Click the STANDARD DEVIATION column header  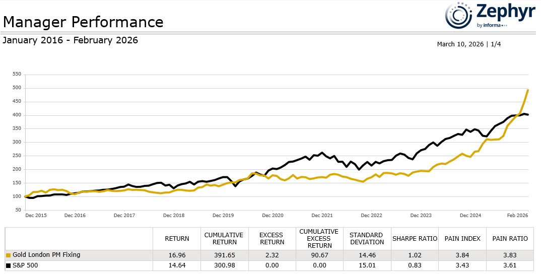pyautogui.click(x=367, y=239)
